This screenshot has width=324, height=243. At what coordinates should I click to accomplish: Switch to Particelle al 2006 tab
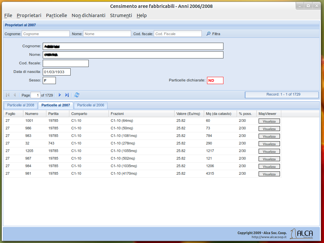90,105
